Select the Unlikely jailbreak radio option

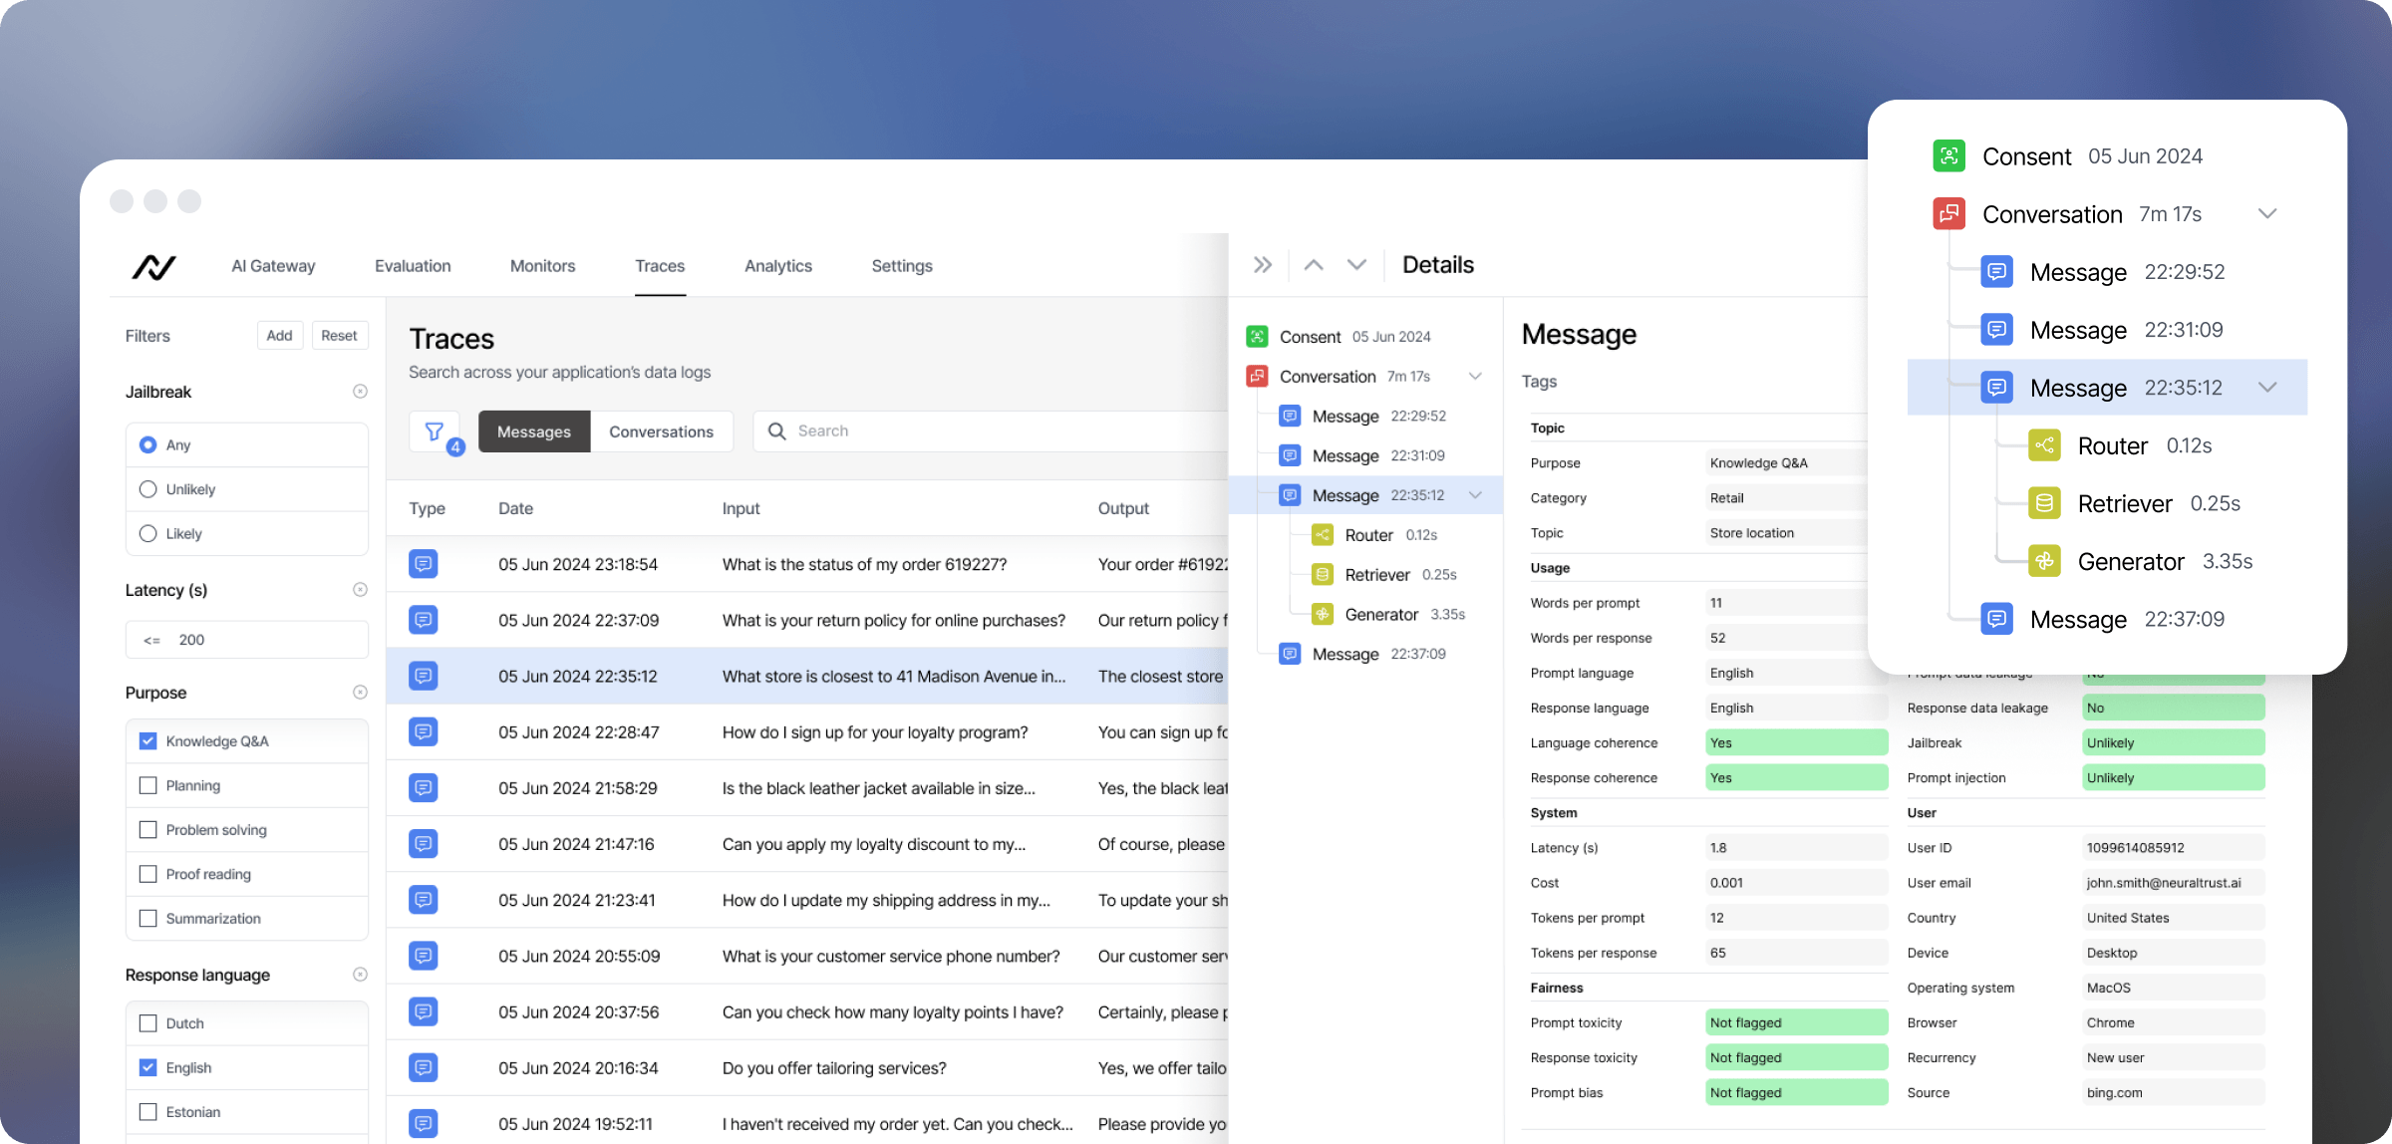click(x=149, y=489)
